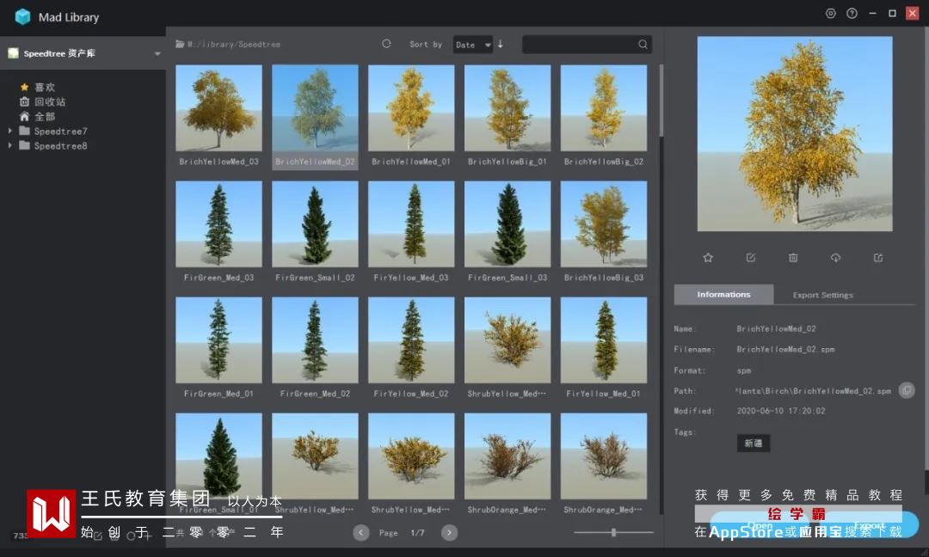Image resolution: width=929 pixels, height=557 pixels.
Task: Close the Mad Library window
Action: [913, 13]
